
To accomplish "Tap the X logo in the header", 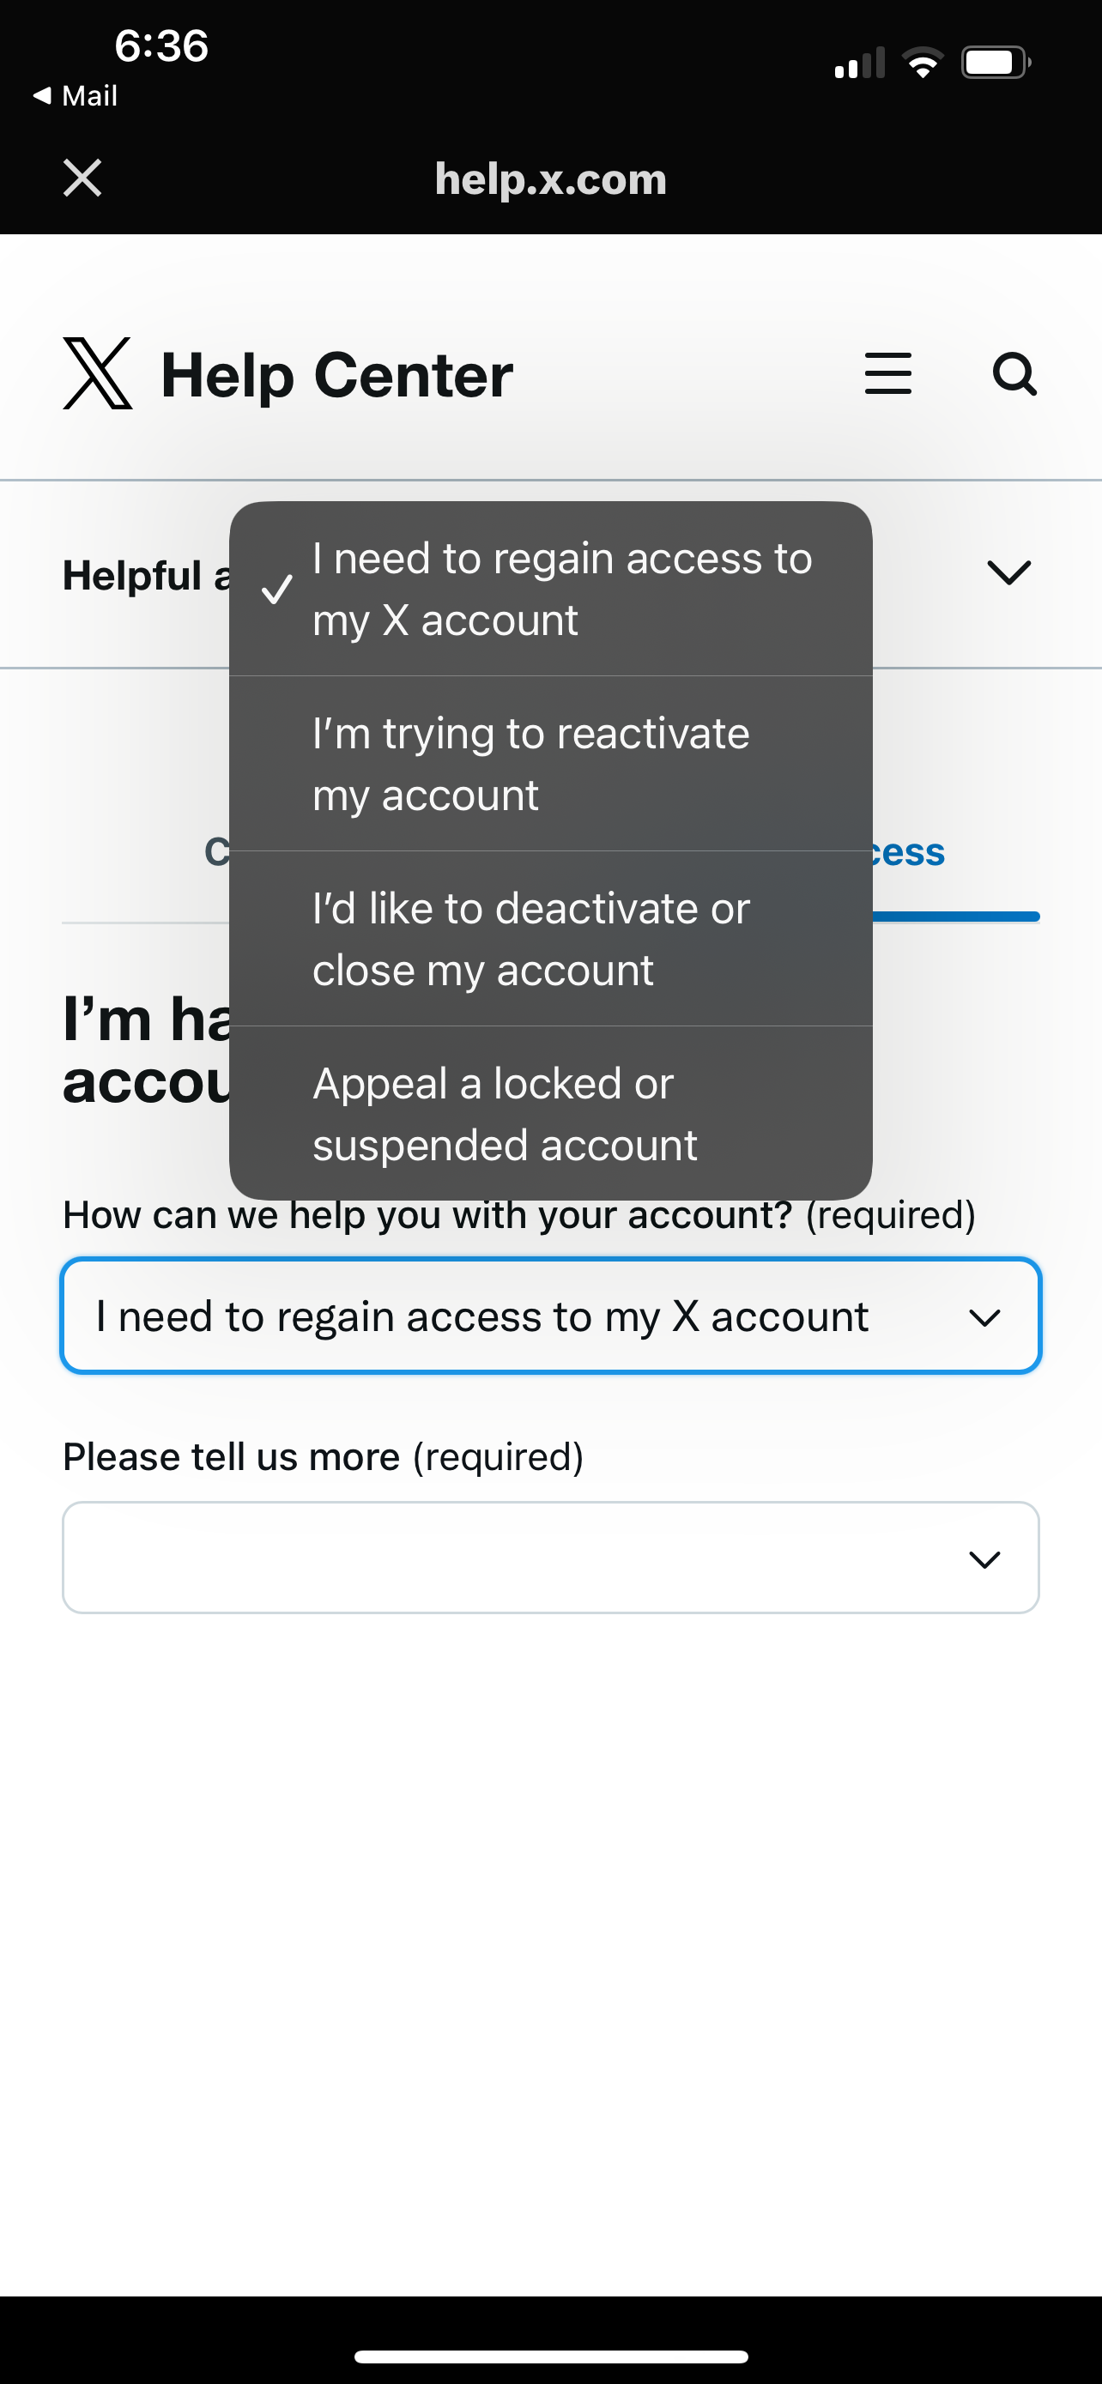I will click(98, 374).
